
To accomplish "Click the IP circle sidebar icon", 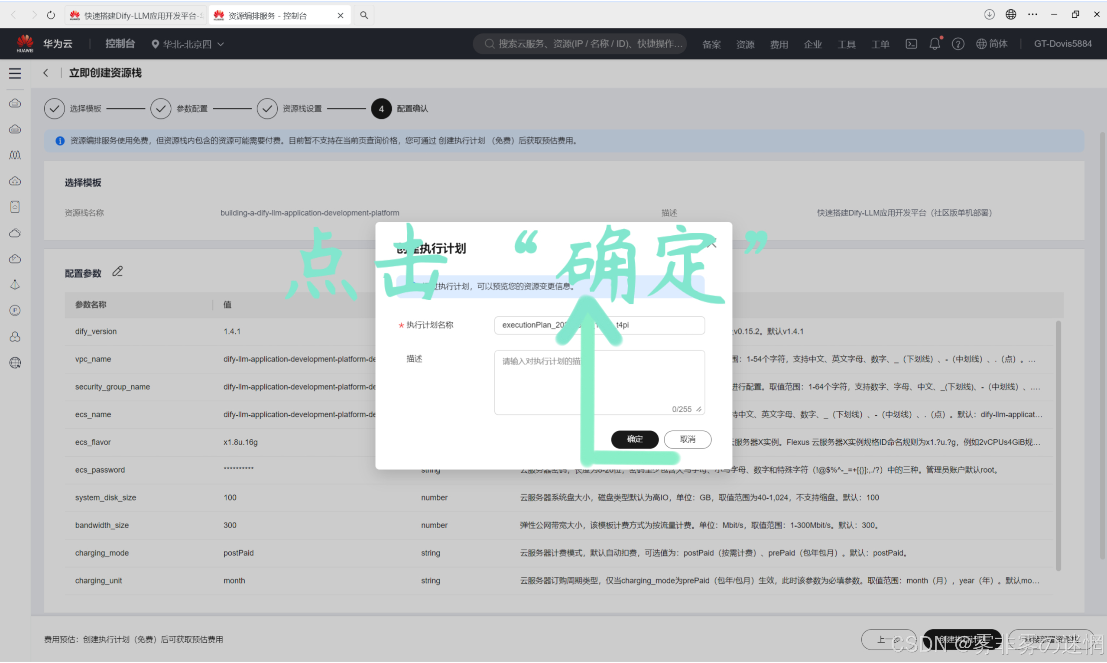I will click(x=15, y=311).
